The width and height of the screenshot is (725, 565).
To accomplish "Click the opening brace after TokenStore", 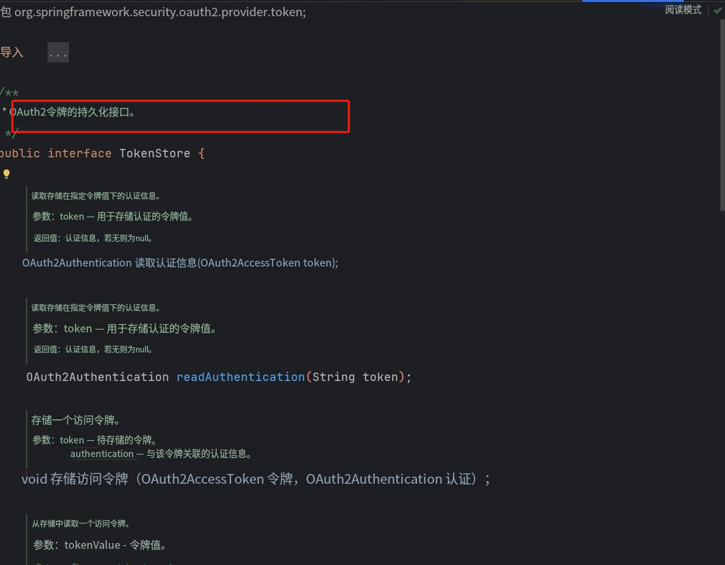I will (201, 153).
